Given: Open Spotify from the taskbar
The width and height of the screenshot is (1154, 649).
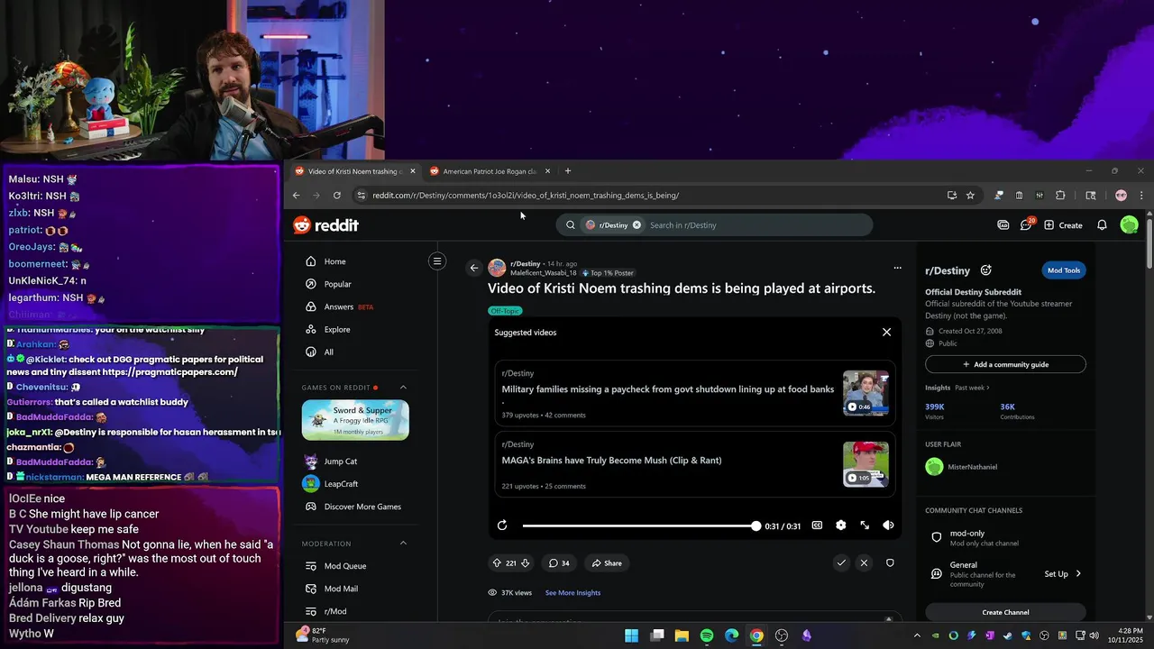Looking at the screenshot, I should pyautogui.click(x=707, y=635).
